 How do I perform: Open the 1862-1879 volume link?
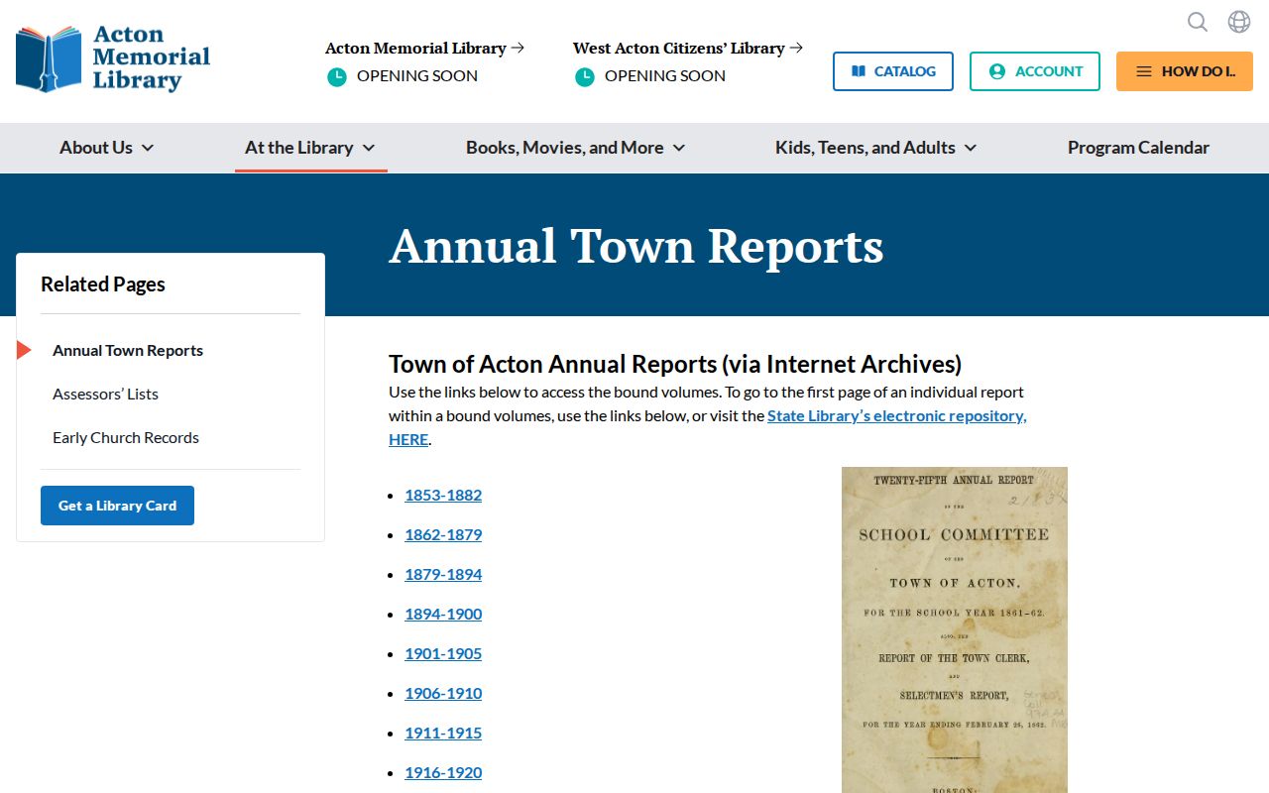pos(443,534)
